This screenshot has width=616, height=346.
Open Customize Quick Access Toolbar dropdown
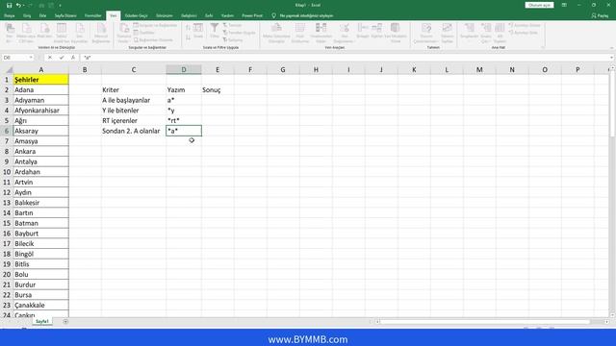pos(60,6)
